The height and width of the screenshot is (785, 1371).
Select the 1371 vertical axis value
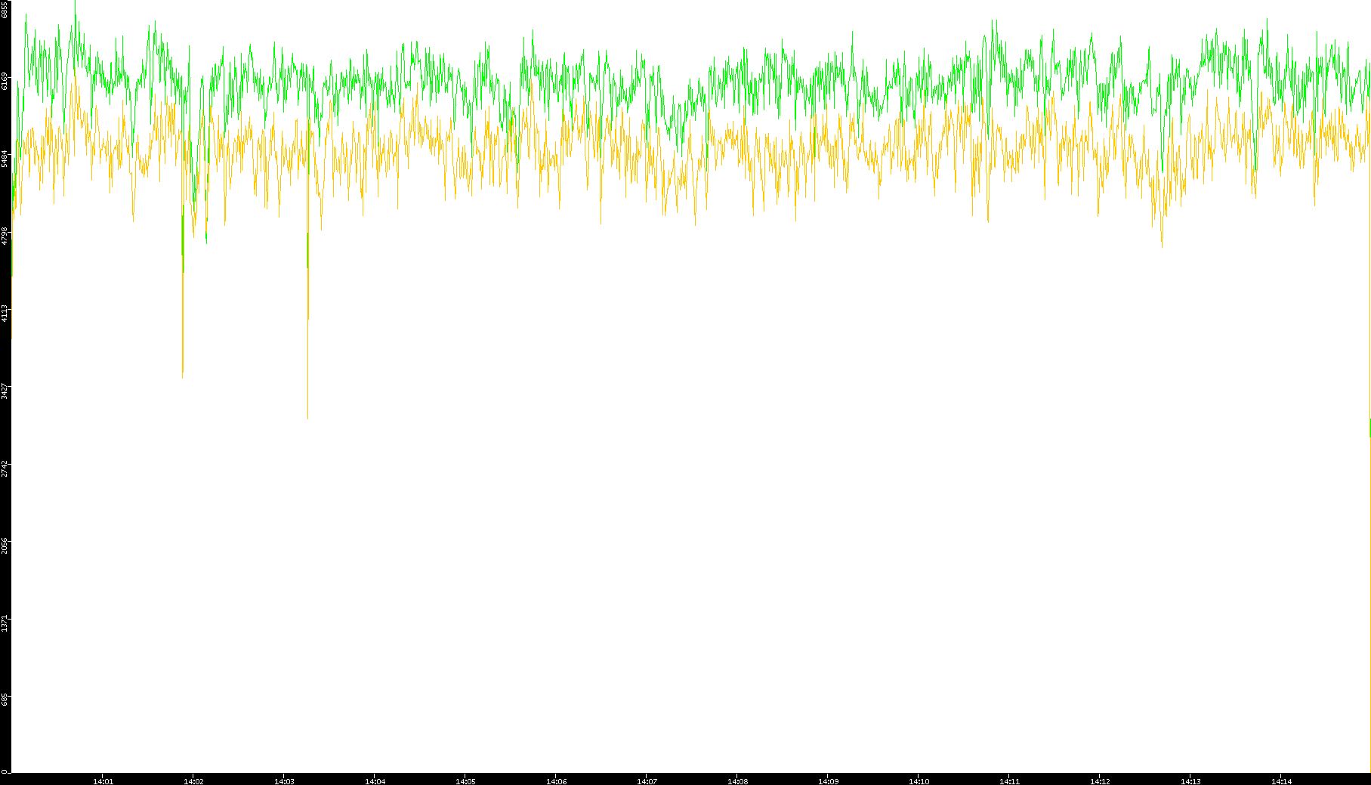coord(5,623)
